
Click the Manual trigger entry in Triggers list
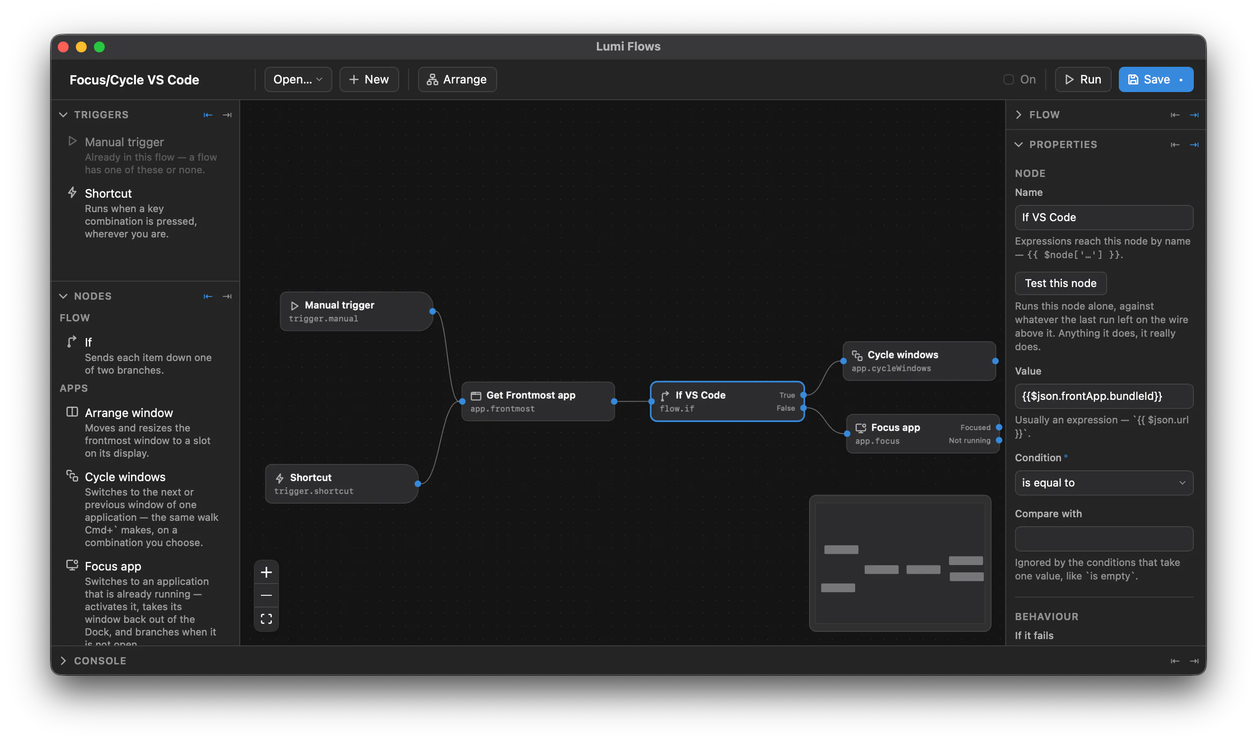(x=146, y=156)
